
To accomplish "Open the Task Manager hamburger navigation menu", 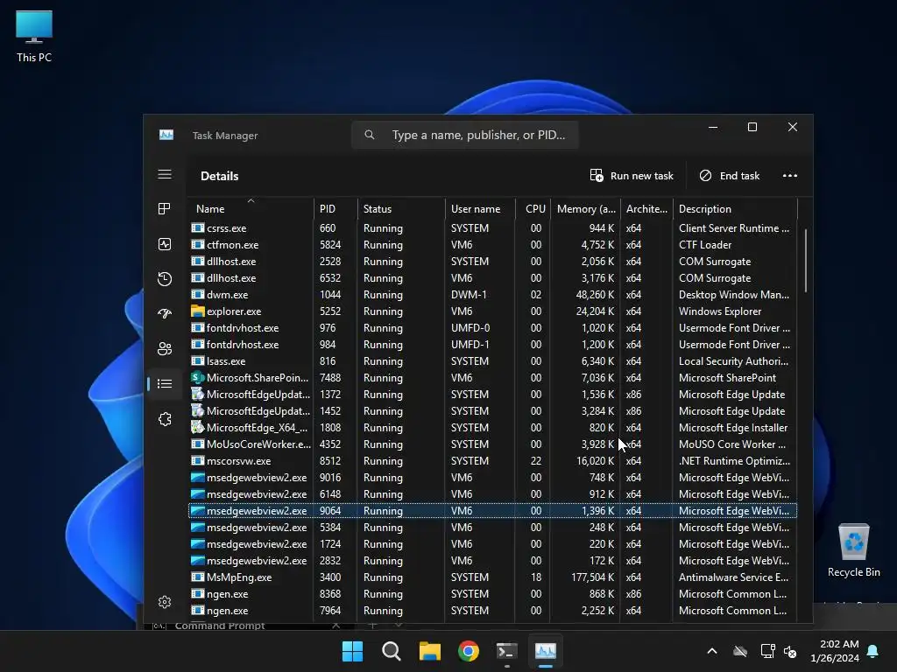I will pyautogui.click(x=165, y=174).
